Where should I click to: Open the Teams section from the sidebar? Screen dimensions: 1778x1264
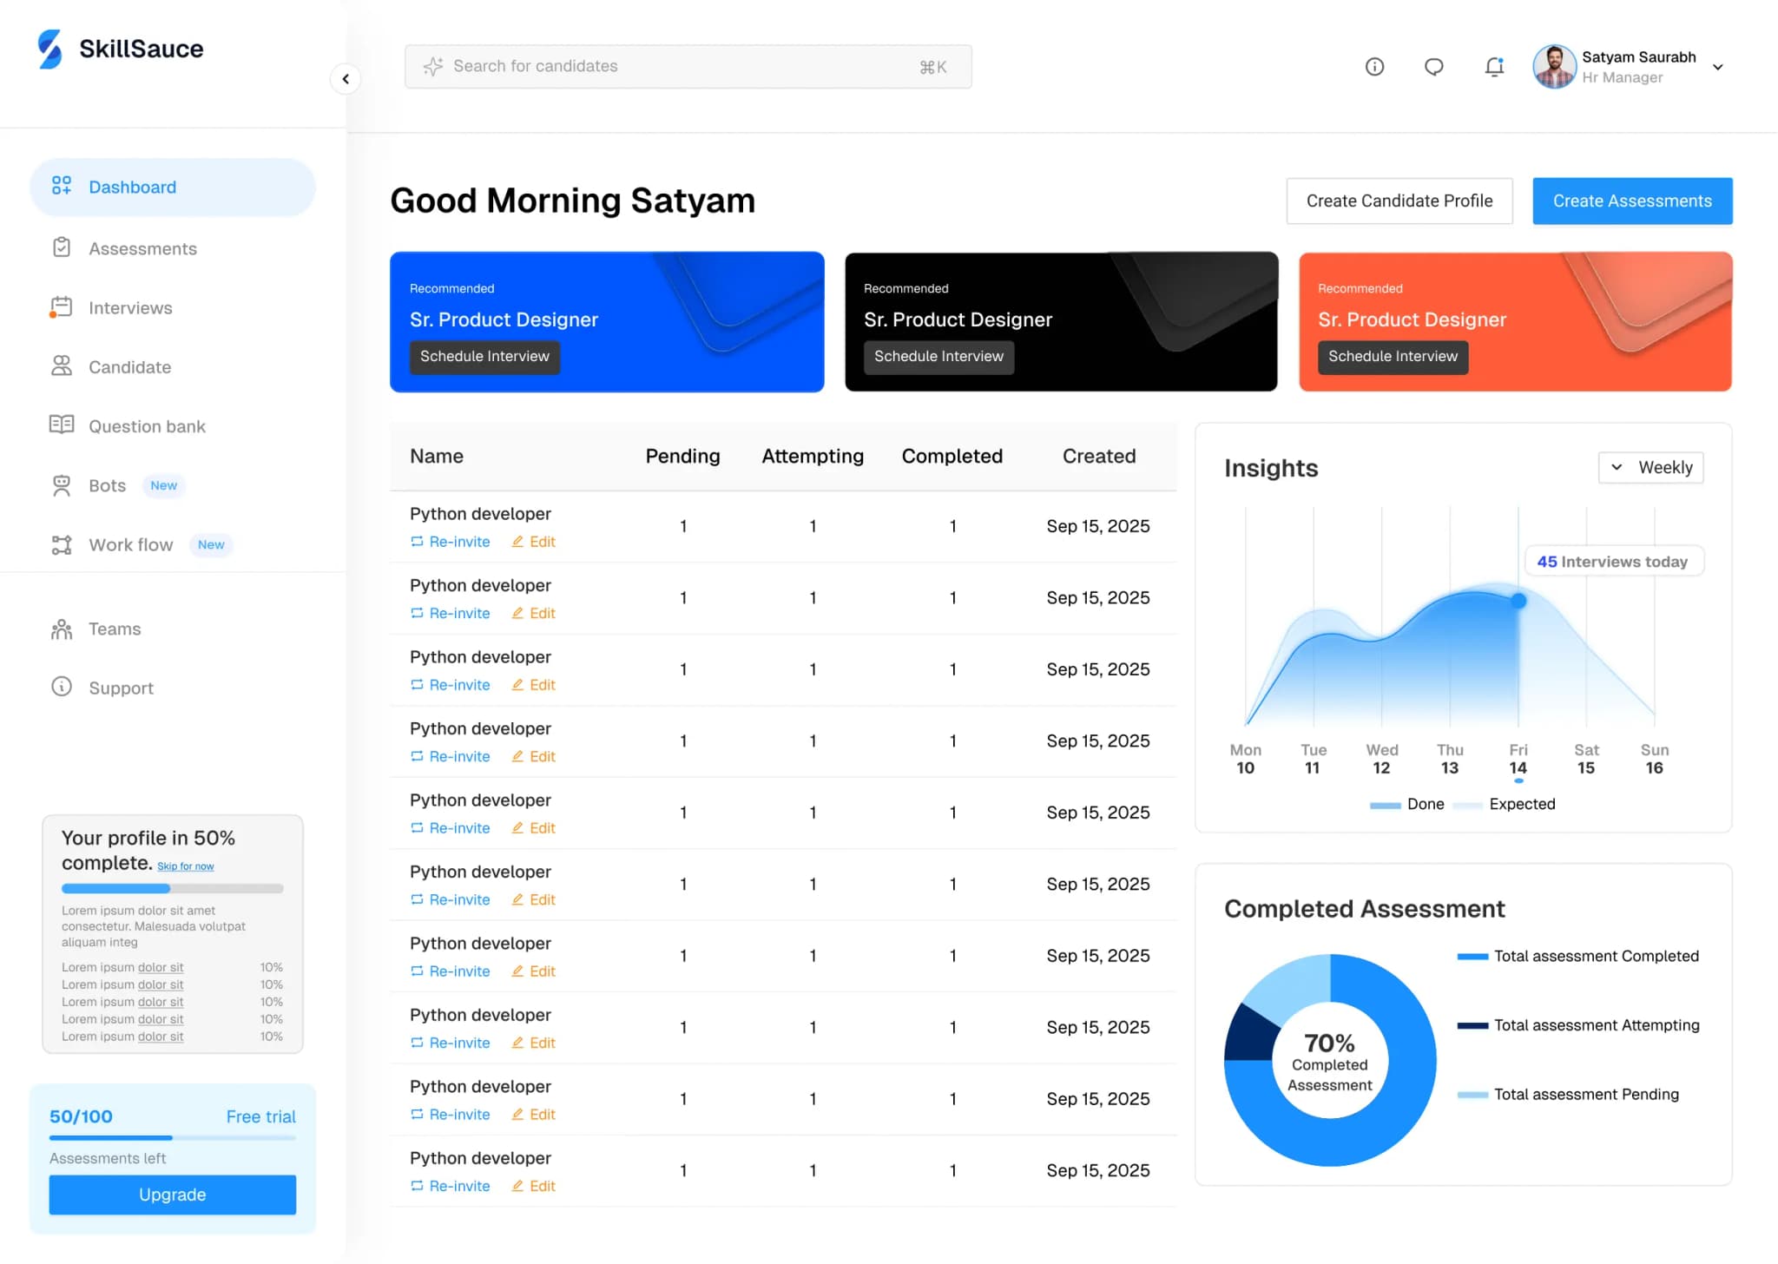point(113,629)
